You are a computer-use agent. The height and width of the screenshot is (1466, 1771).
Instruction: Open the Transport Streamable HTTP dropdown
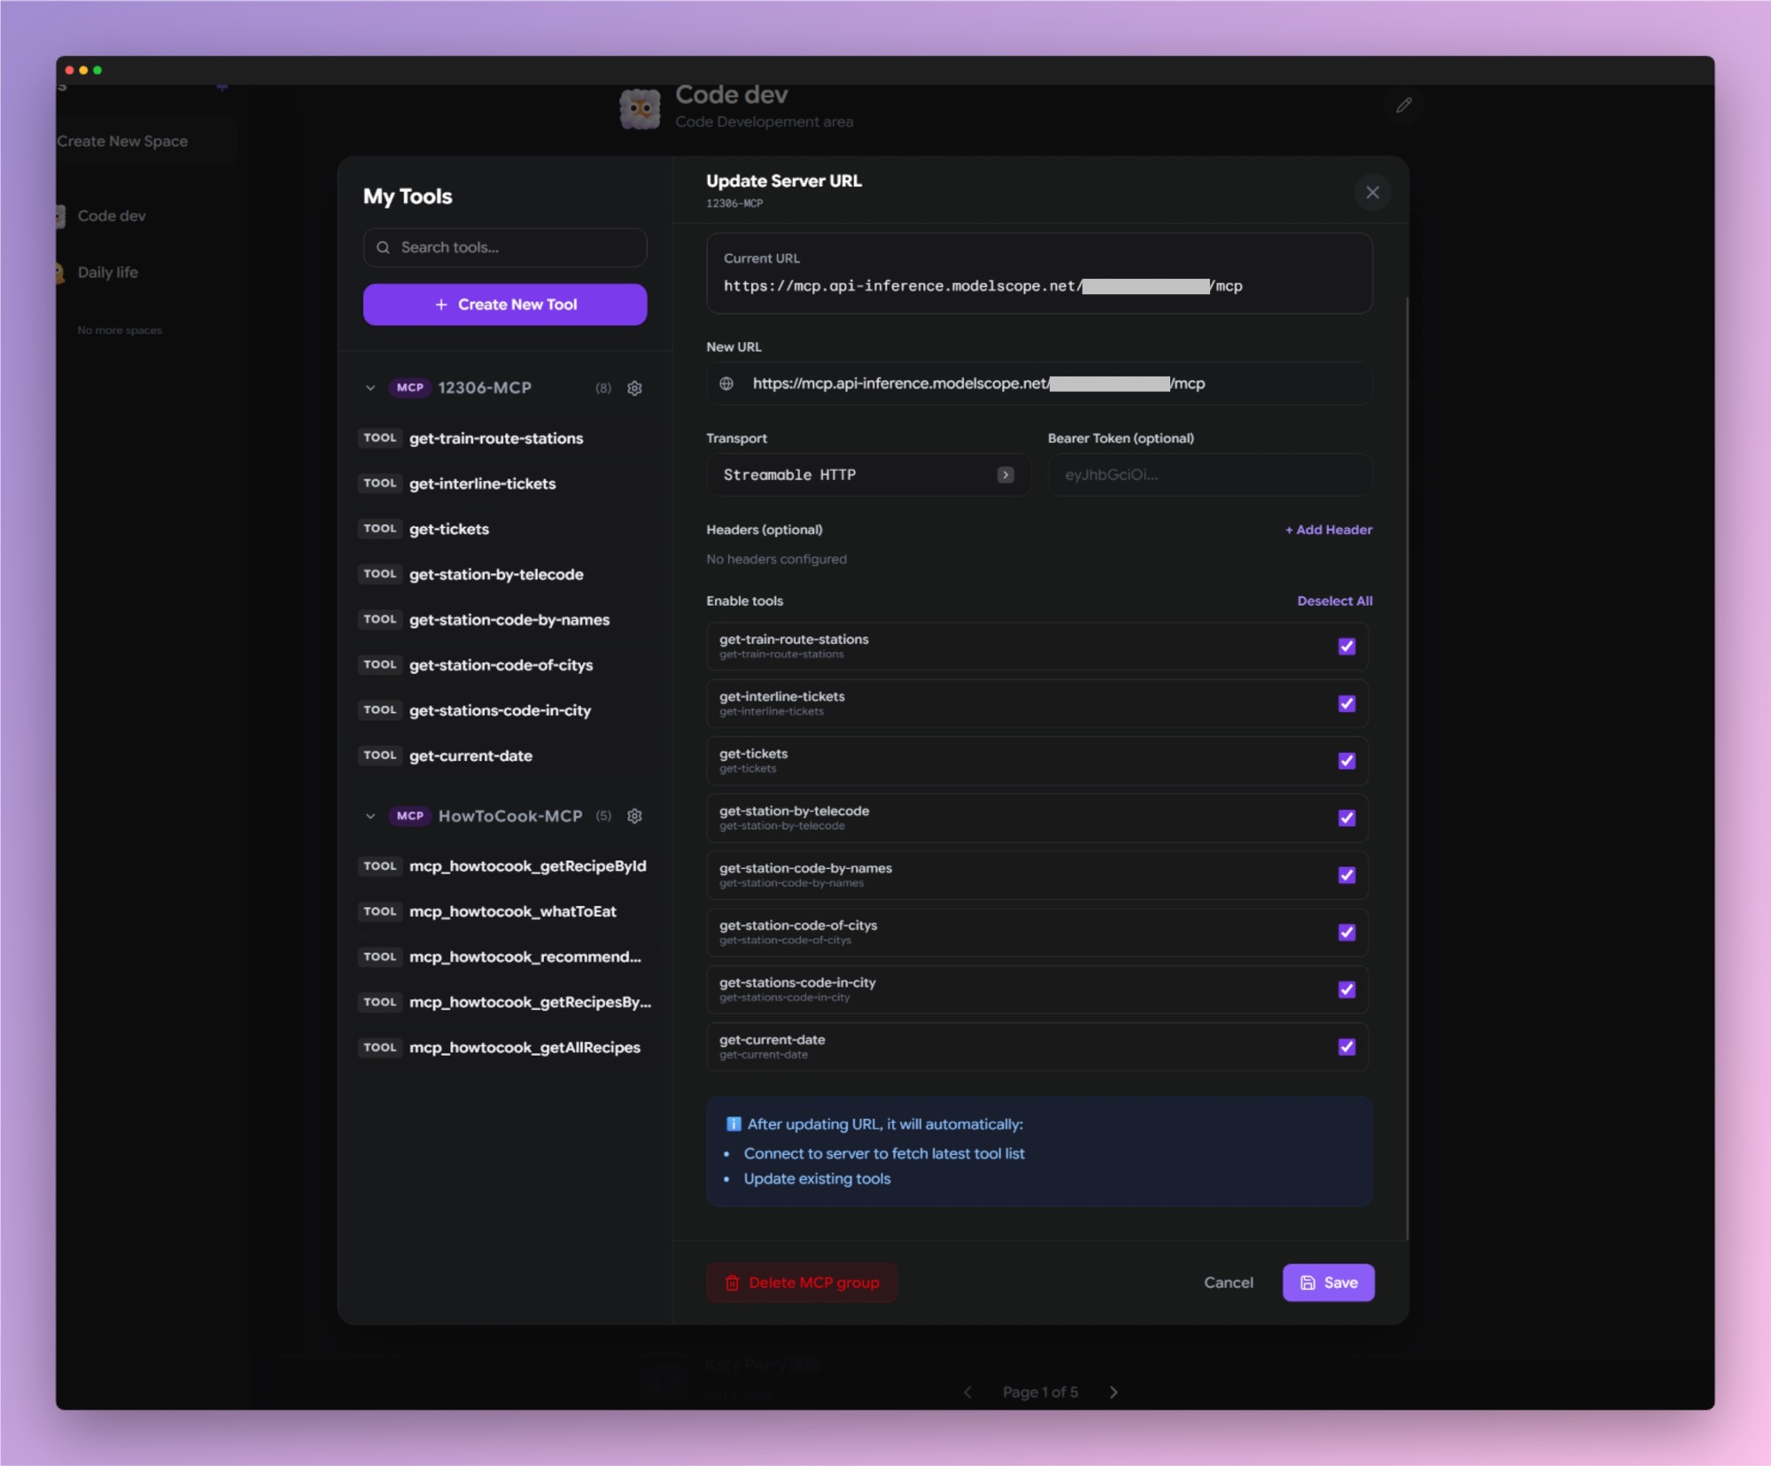pos(868,475)
